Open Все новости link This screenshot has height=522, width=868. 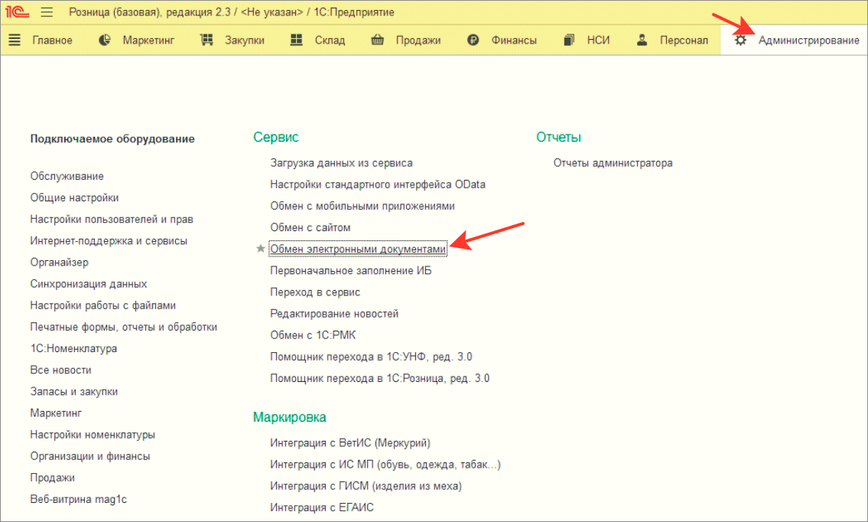[x=61, y=370]
